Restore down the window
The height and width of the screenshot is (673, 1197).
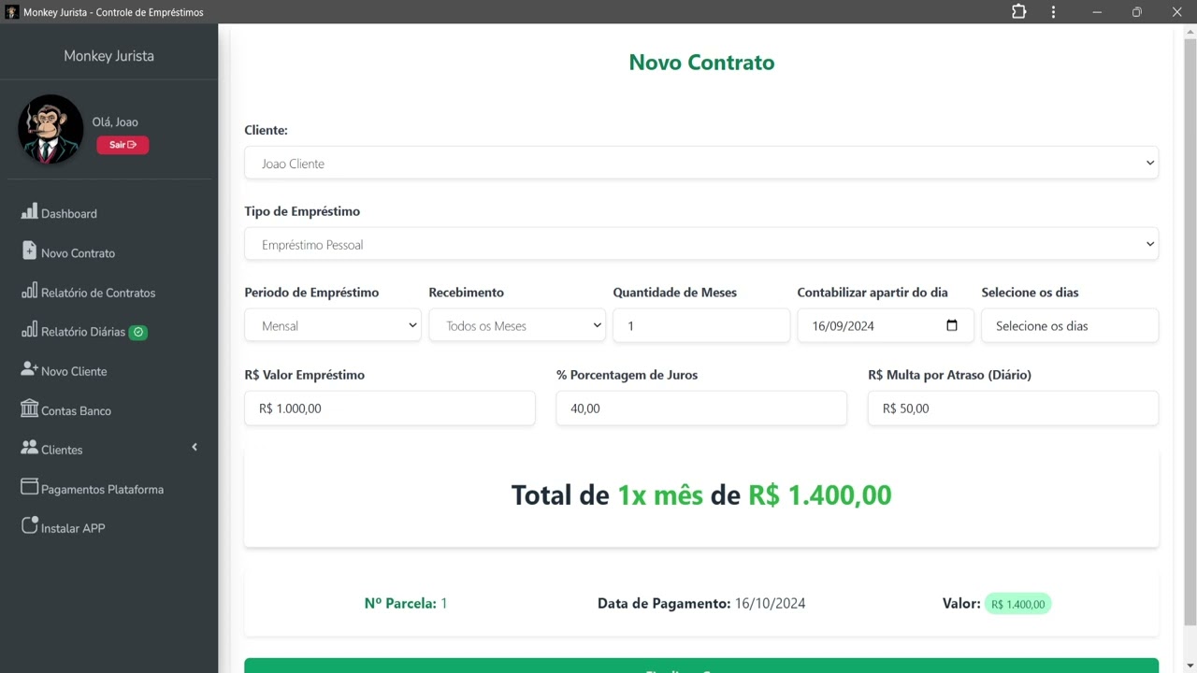click(x=1136, y=12)
